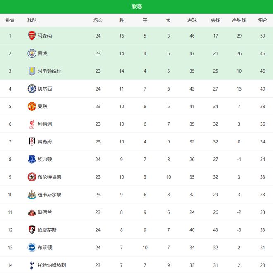Viewport: 273px width, 274px height.
Task: Click the 积分 column header
Action: 262,20
